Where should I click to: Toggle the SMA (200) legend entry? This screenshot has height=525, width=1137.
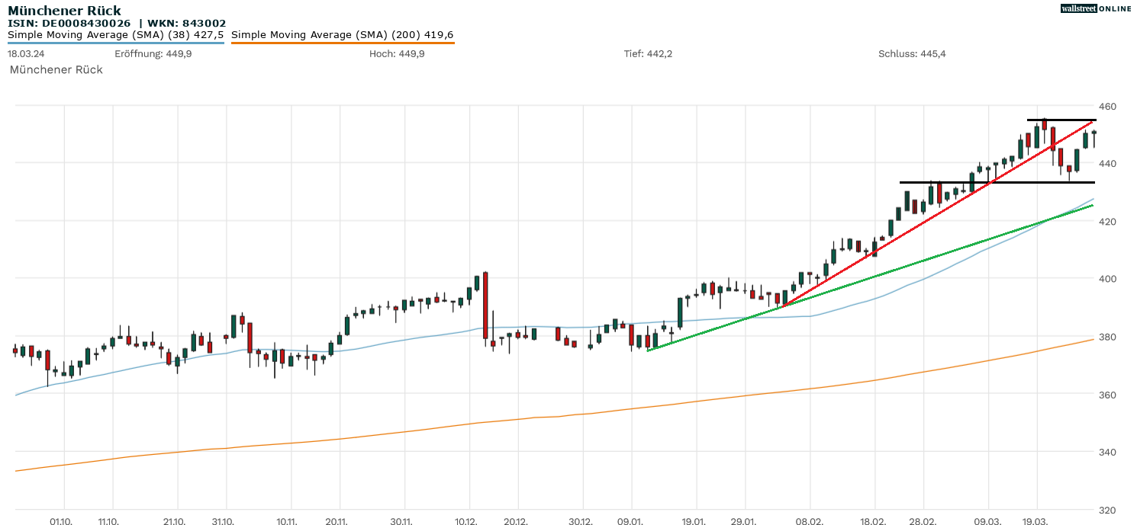342,35
